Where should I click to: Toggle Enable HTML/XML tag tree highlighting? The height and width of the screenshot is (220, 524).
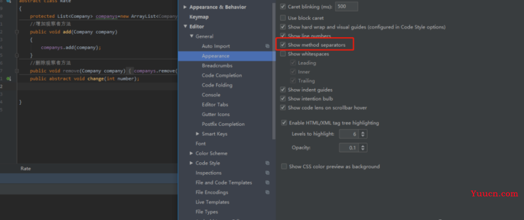pyautogui.click(x=284, y=123)
